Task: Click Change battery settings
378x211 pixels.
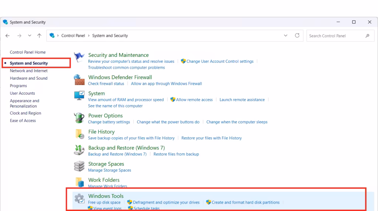Action: pos(109,122)
